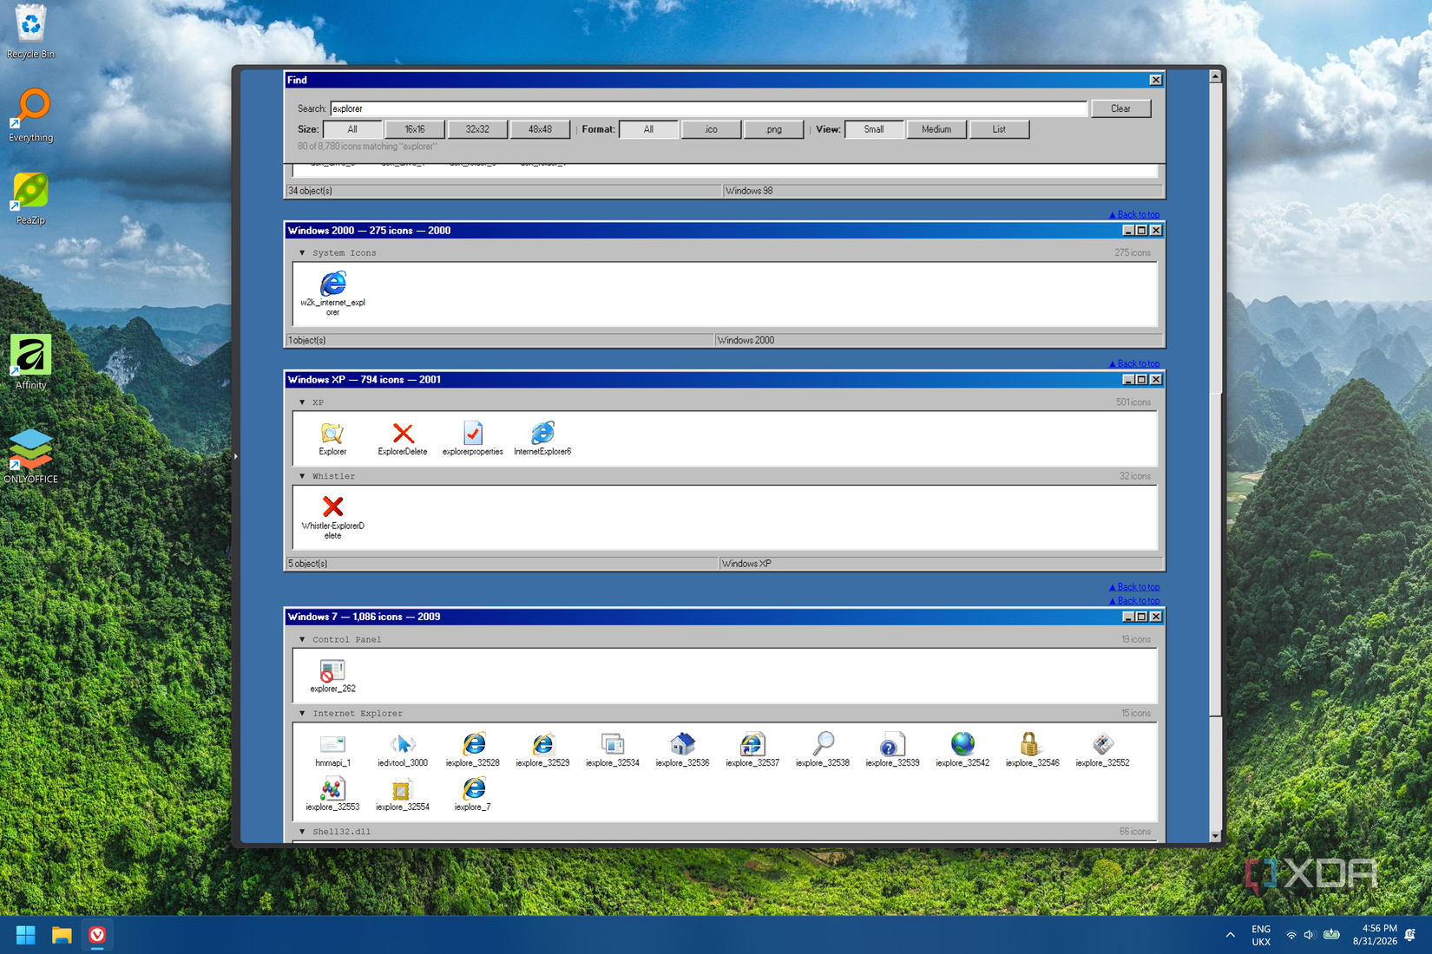
Task: Filter icons by 48x48 size
Action: [540, 129]
